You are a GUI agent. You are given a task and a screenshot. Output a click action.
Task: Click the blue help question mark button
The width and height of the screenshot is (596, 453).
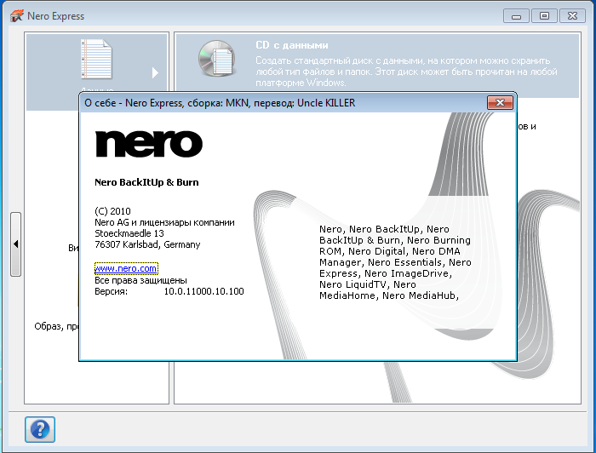tap(40, 429)
